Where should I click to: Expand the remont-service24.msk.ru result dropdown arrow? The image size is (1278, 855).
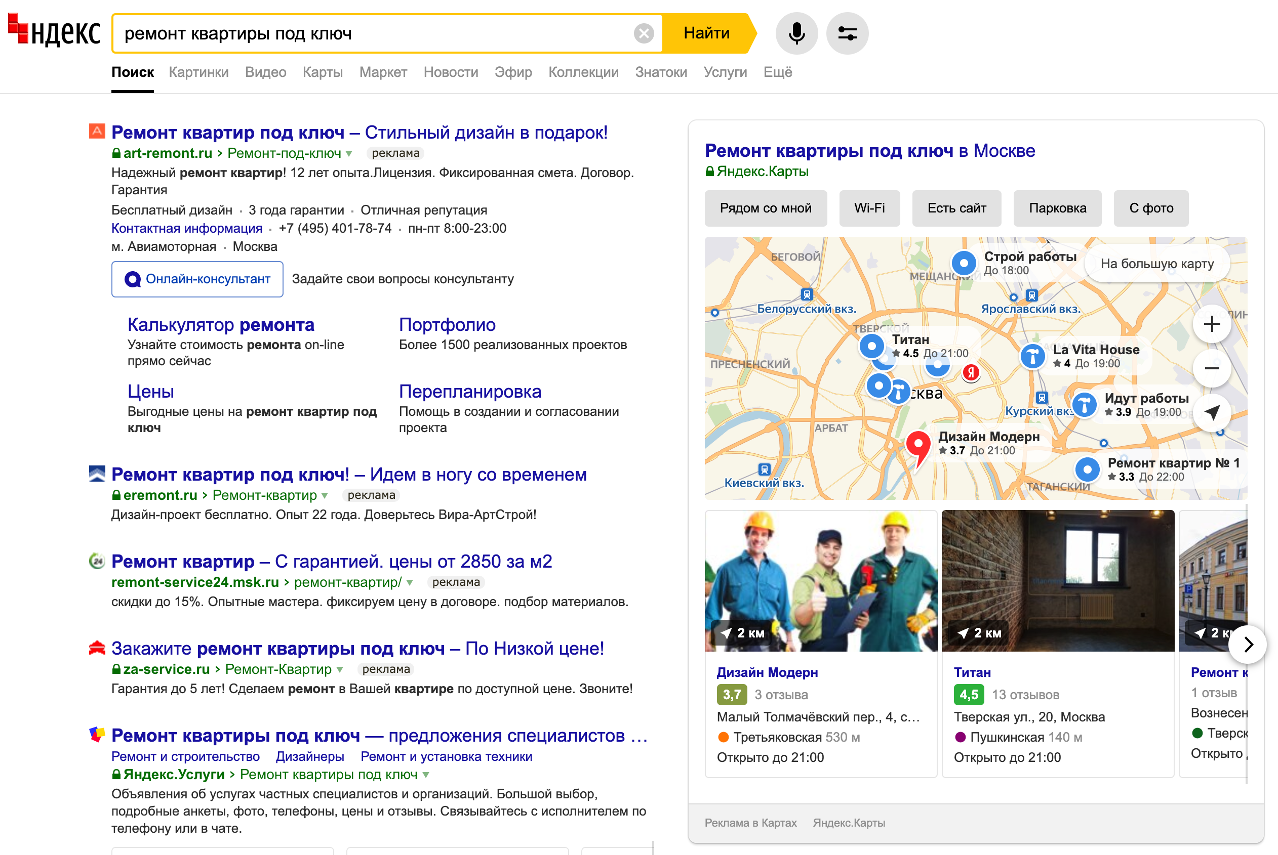point(410,582)
